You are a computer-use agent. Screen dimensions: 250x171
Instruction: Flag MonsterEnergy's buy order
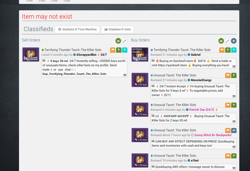(x=228, y=76)
